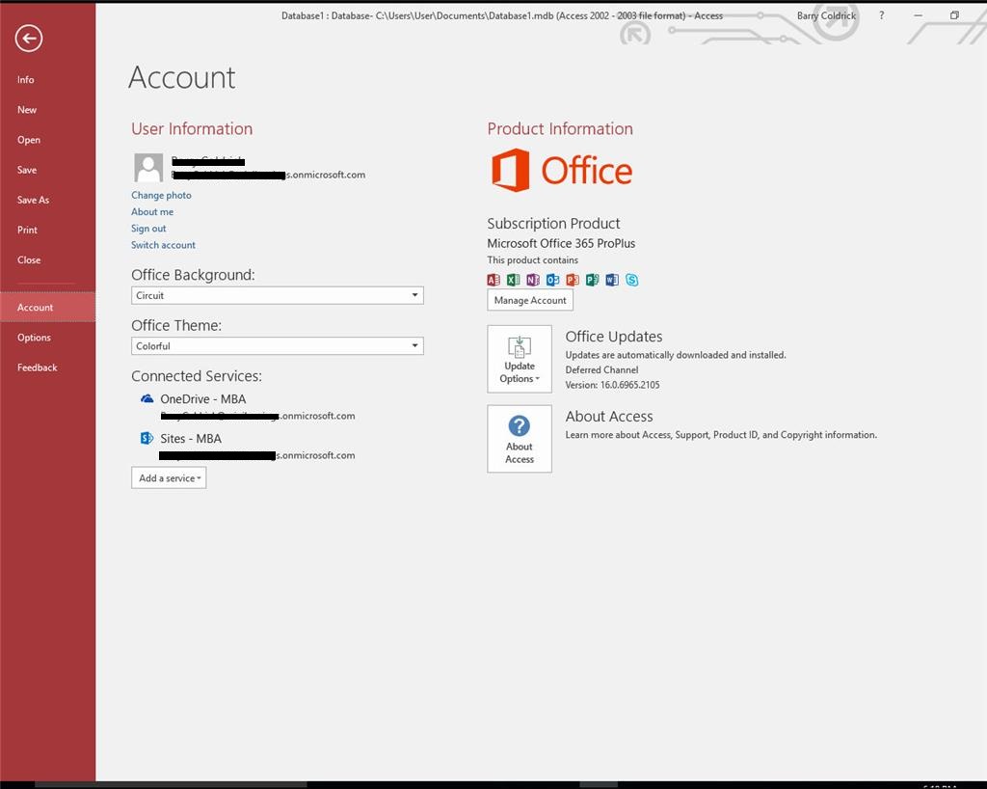Image resolution: width=987 pixels, height=789 pixels.
Task: Click the Excel app icon
Action: [514, 281]
